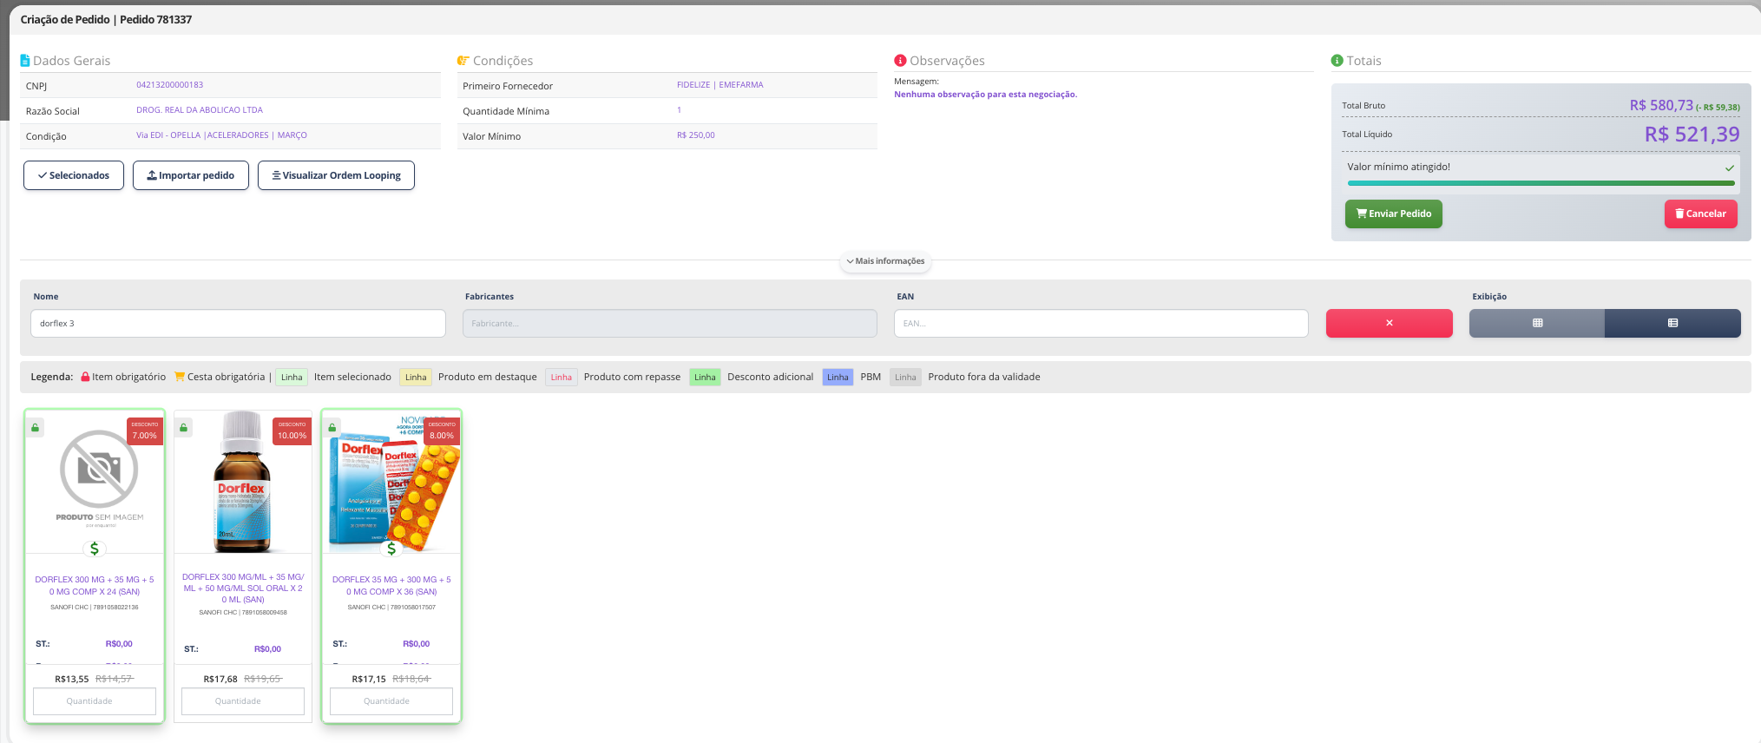
Task: Click Nenhuma observação para esta negociação
Action: [985, 95]
